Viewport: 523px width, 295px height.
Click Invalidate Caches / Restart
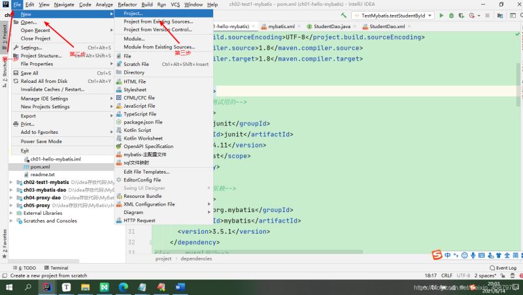62,89
